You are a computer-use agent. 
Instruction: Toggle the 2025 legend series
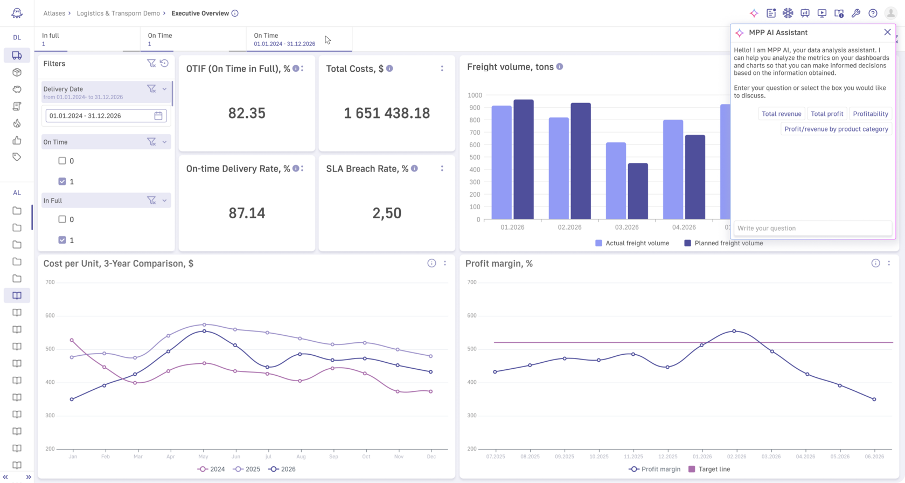(x=246, y=469)
